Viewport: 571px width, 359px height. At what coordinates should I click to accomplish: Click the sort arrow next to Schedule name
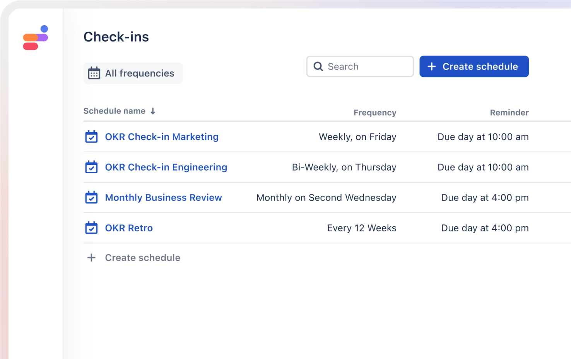[153, 111]
